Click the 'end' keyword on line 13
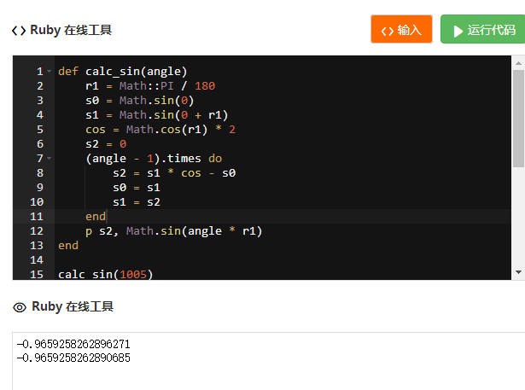The height and width of the screenshot is (390, 525). coord(68,246)
